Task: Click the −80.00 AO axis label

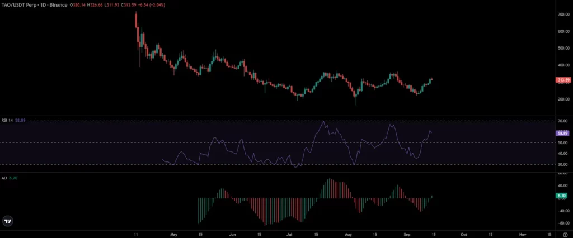Action: pyautogui.click(x=563, y=223)
